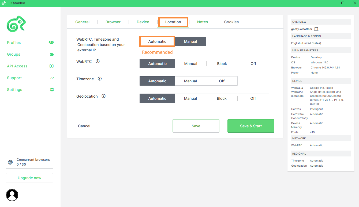This screenshot has height=207, width=359.
Task: Click the Concurrent browsers usage bar
Action: click(29, 168)
